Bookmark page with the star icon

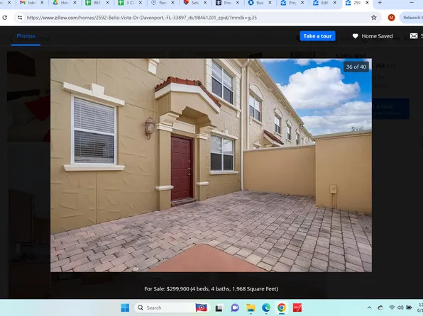coord(373,18)
